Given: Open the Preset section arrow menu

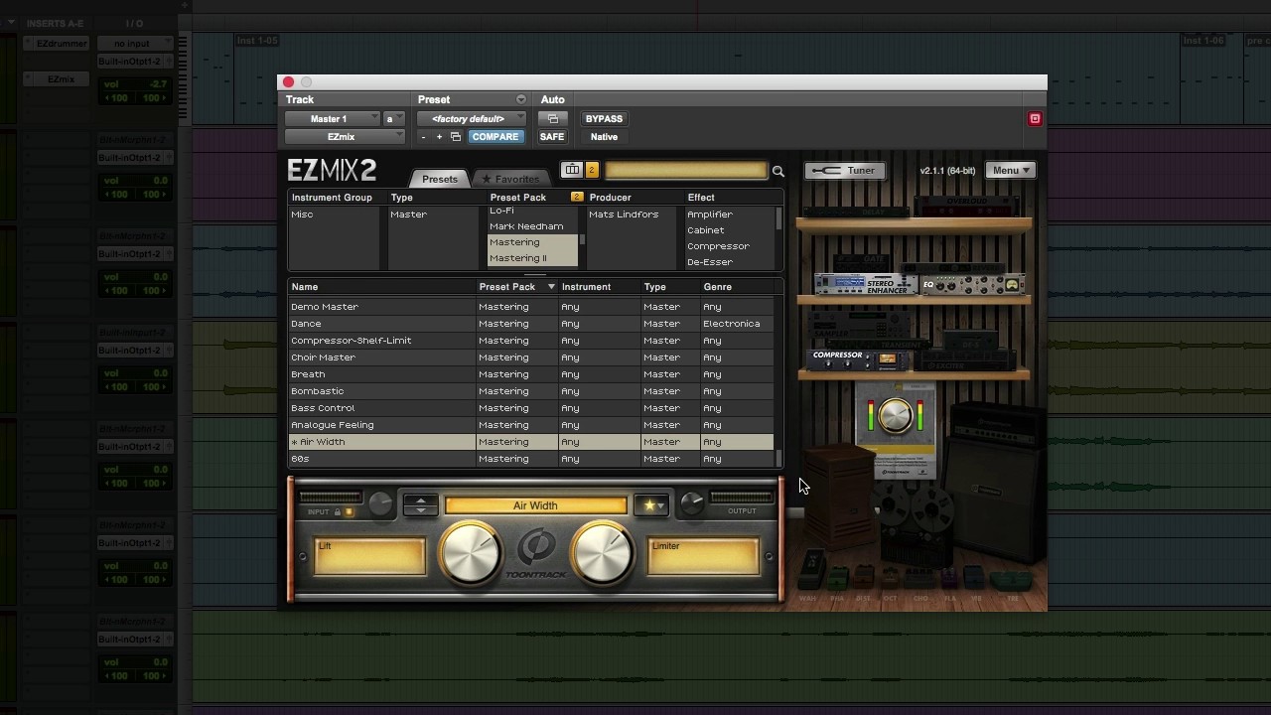Looking at the screenshot, I should click(x=520, y=99).
